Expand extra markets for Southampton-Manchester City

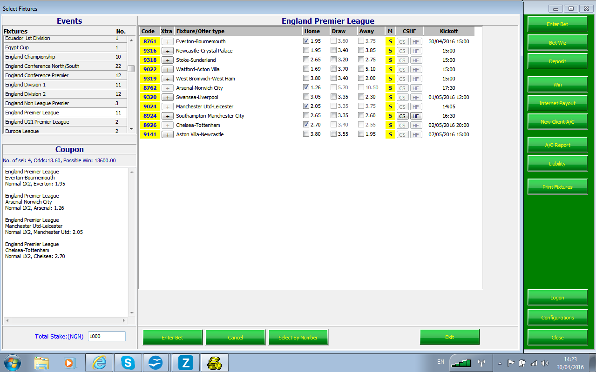pos(167,116)
